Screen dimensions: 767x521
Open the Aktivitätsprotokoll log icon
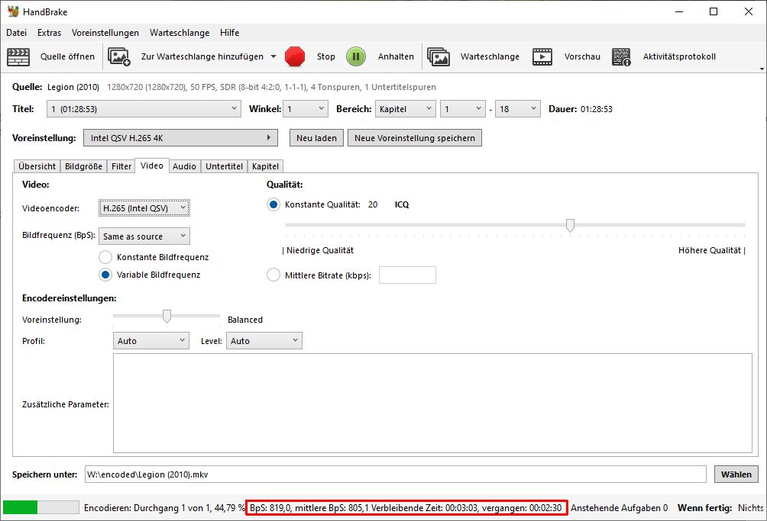click(x=621, y=56)
